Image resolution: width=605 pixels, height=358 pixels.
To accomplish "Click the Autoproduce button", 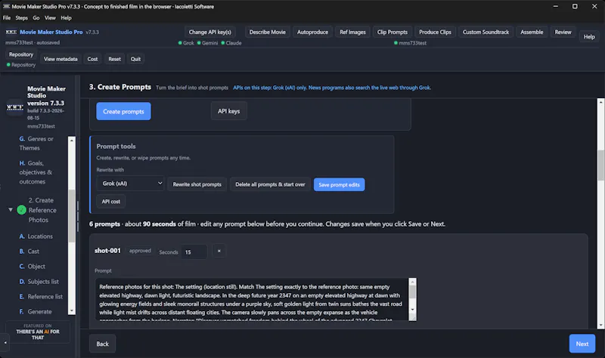I will pyautogui.click(x=312, y=32).
